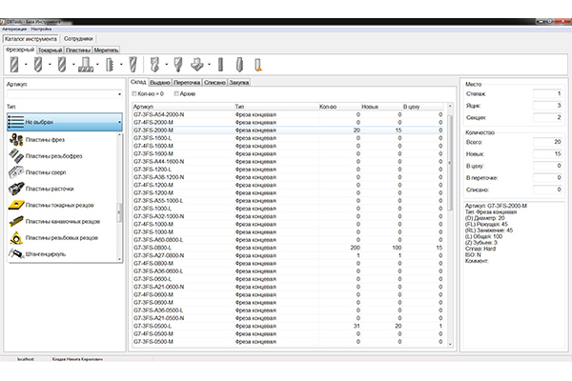Image resolution: width=572 pixels, height=381 pixels.
Task: Select the ball nose end mill icon
Action: pyautogui.click(x=38, y=65)
